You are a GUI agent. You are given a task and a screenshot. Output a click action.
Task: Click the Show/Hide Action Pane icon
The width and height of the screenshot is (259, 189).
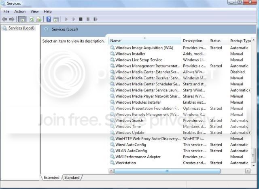click(x=56, y=19)
